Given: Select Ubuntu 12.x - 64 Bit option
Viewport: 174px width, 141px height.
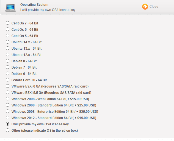Looking at the screenshot, I should coord(8,55).
